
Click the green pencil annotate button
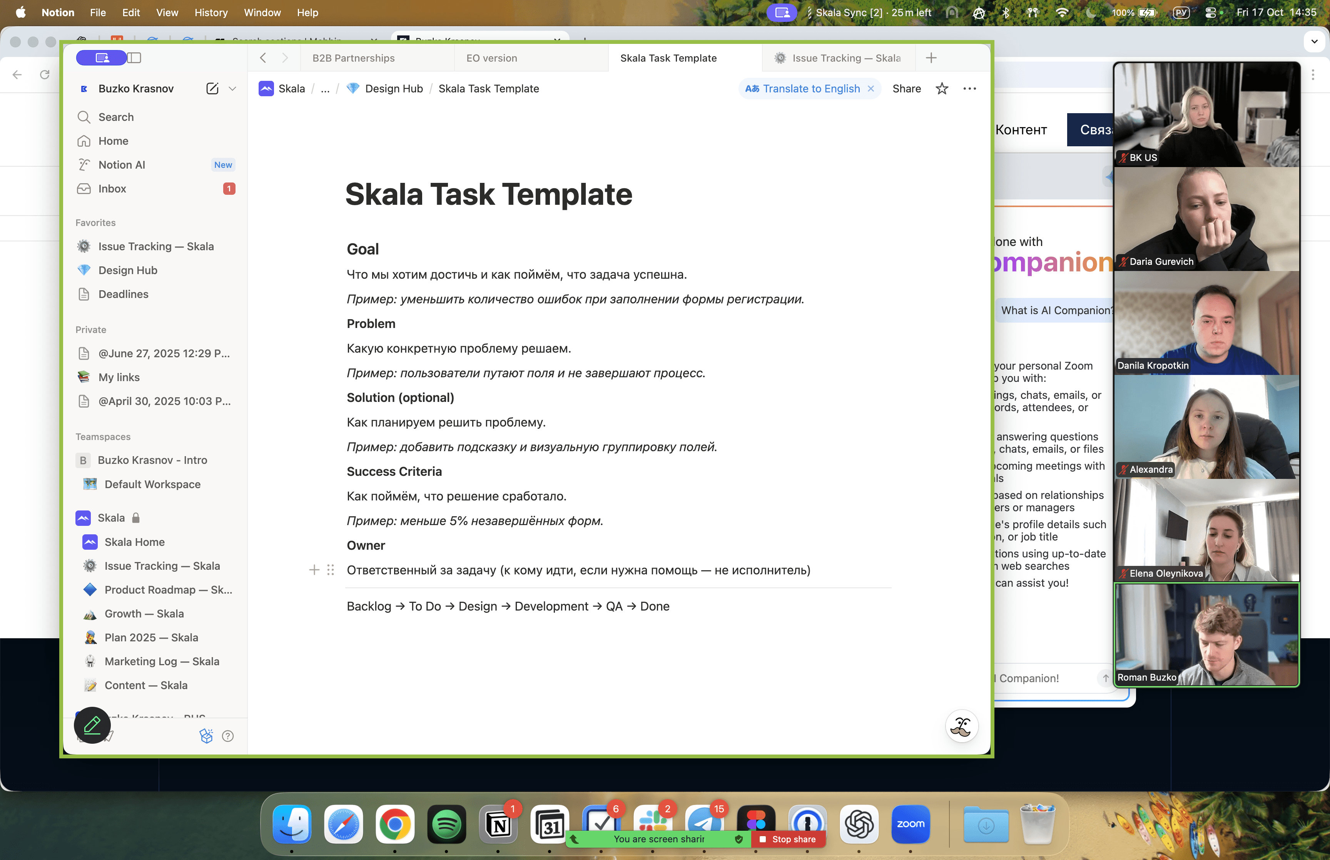pos(92,725)
